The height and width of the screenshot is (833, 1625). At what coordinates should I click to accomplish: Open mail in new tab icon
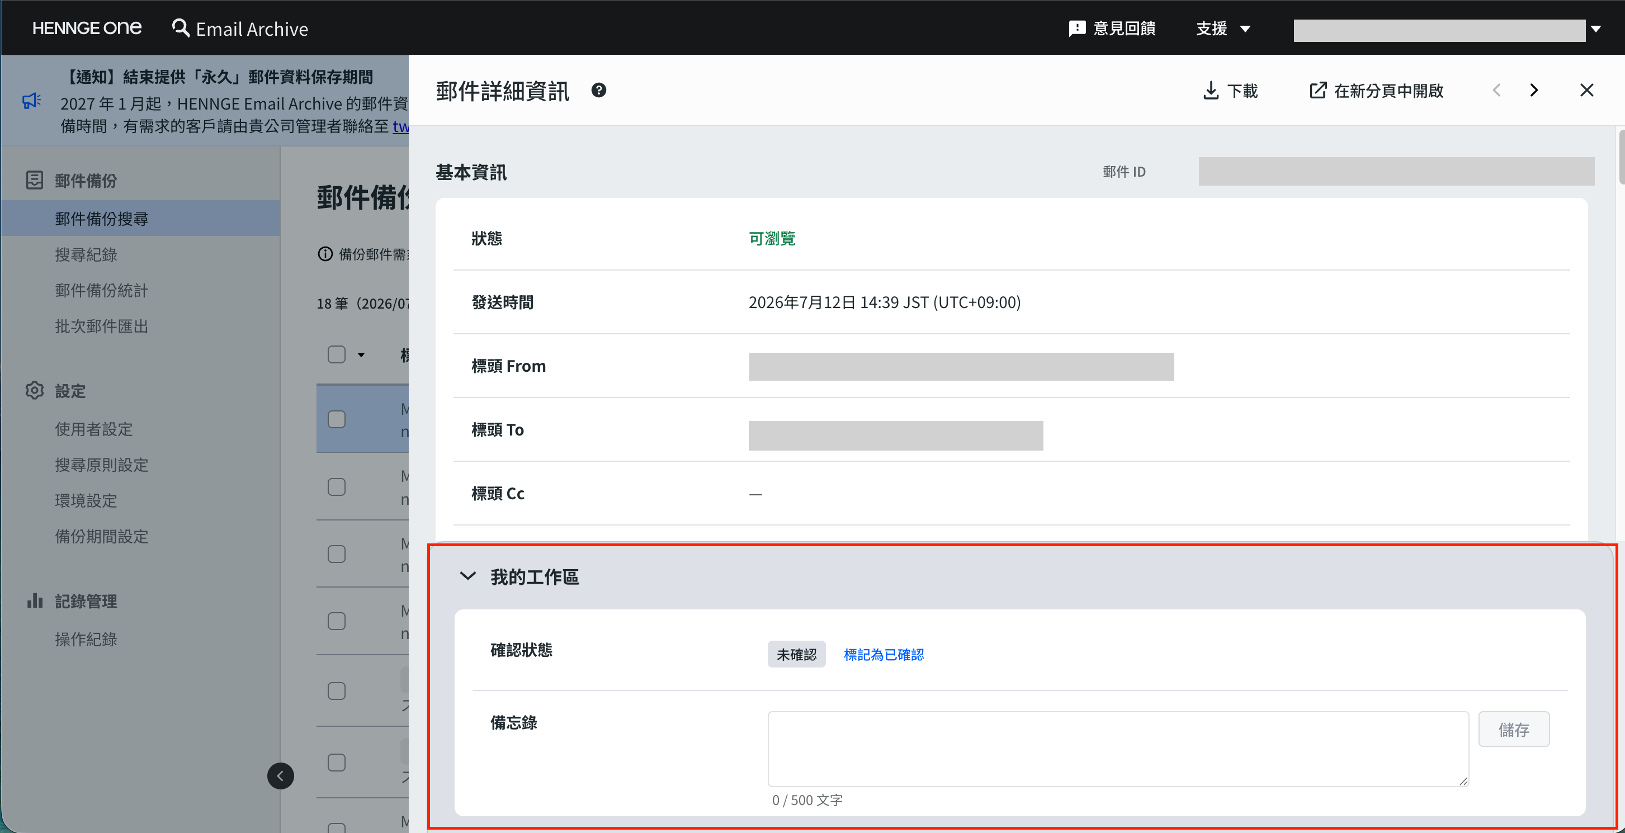coord(1318,90)
